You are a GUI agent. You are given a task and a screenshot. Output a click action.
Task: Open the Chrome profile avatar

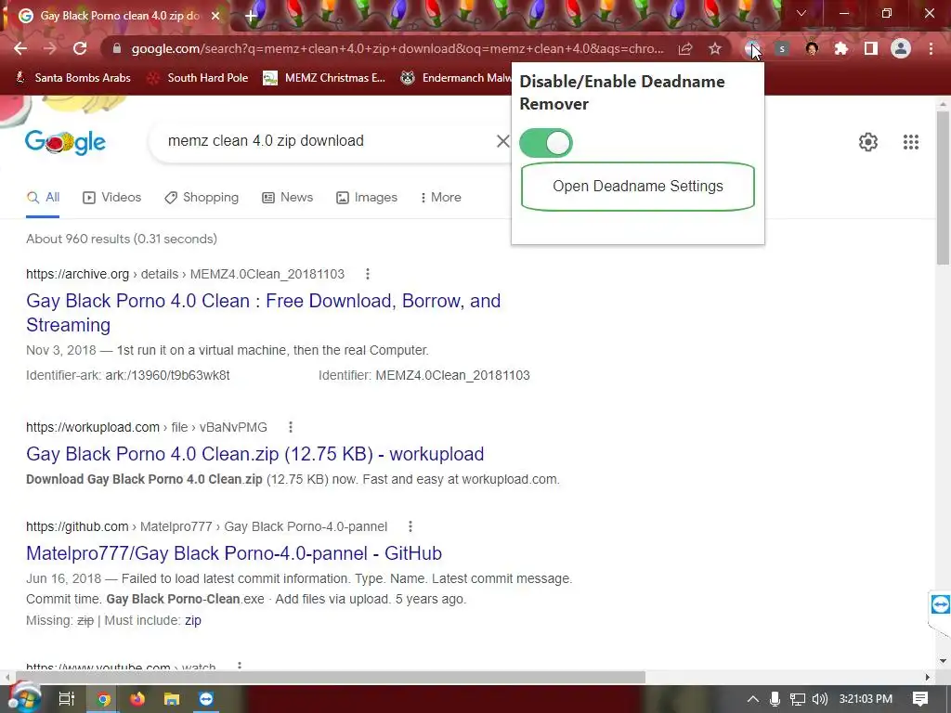point(901,48)
